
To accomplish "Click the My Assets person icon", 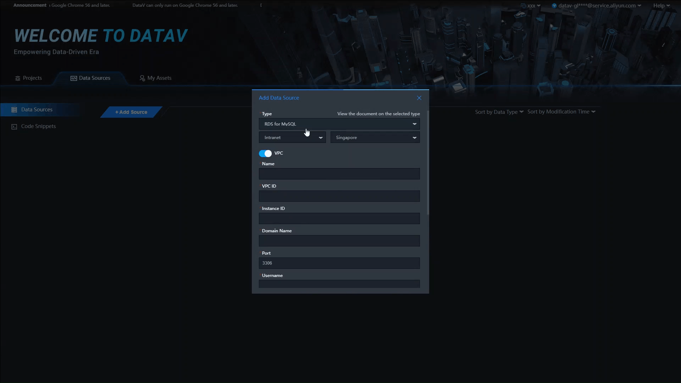I will tap(142, 78).
